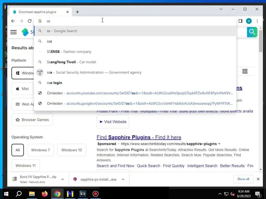The height and width of the screenshot is (199, 266).
Task: Follow the 'Intelligent Search' link
Action: click(202, 166)
